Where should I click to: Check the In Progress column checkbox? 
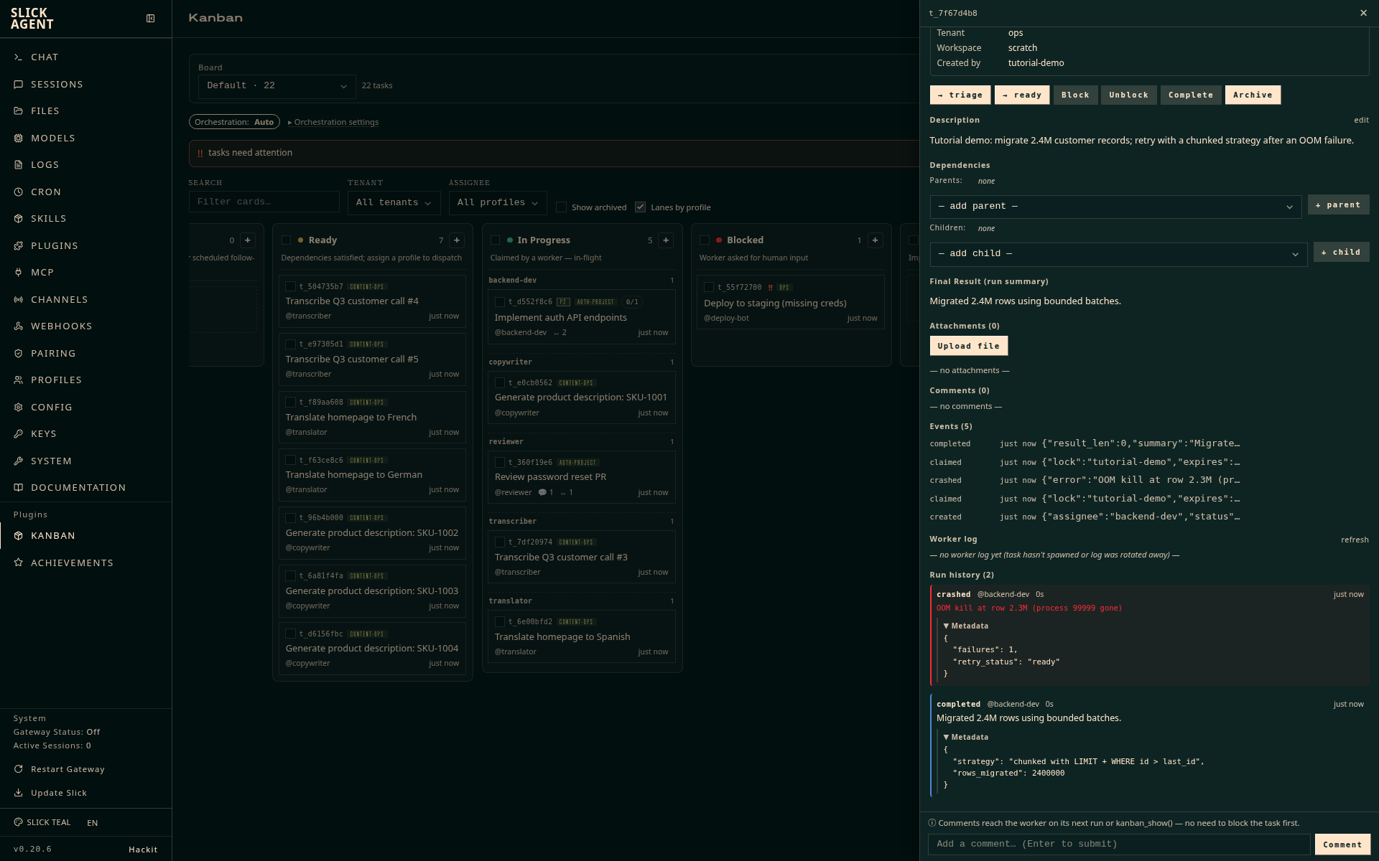[x=496, y=240]
